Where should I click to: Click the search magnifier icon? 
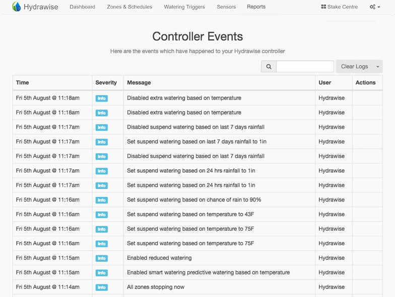pyautogui.click(x=269, y=66)
